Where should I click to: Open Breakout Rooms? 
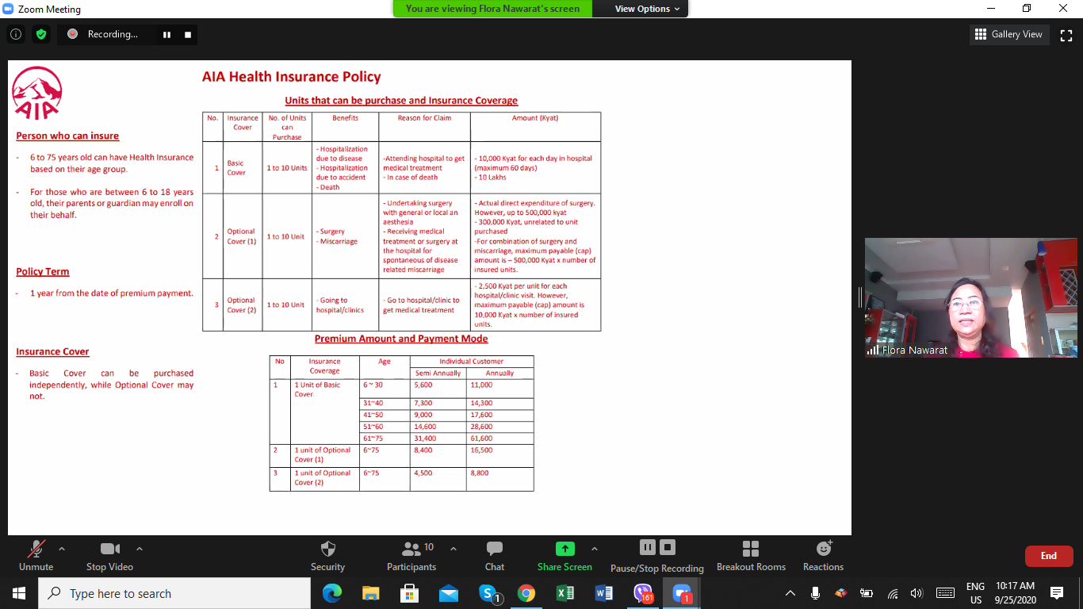(751, 556)
